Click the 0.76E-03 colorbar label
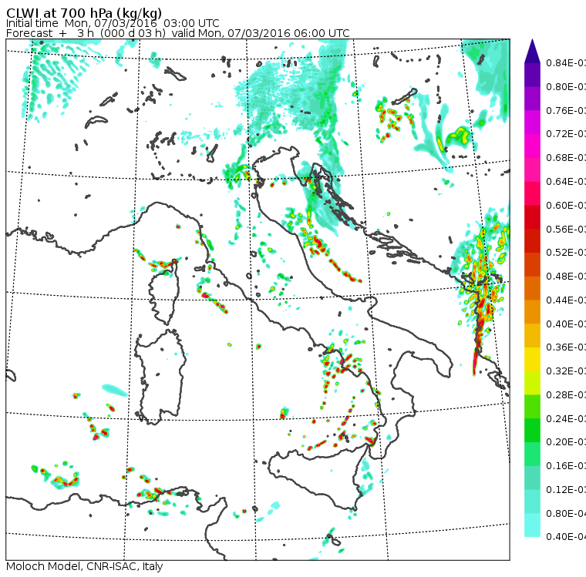 pos(566,110)
